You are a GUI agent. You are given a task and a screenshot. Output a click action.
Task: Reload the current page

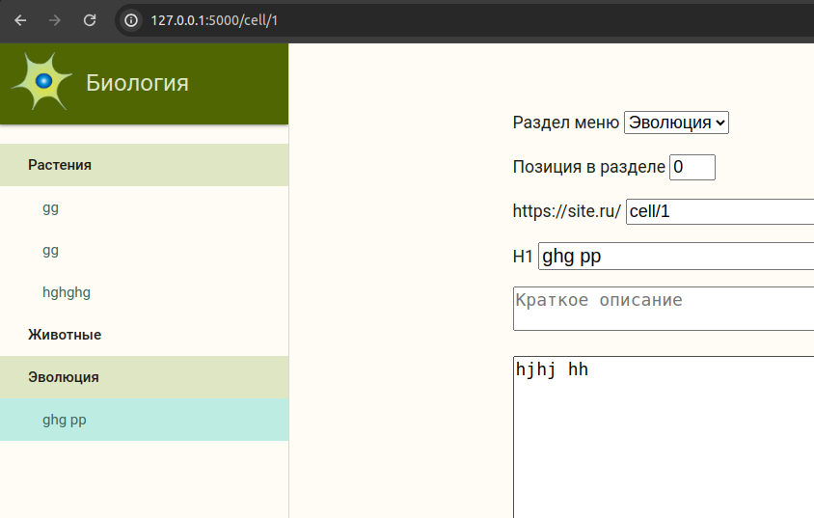tap(90, 19)
